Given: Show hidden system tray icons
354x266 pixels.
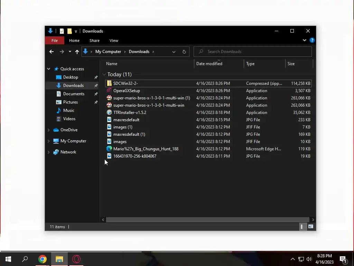Looking at the screenshot, I should point(292,259).
